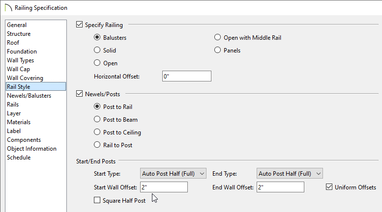Open the Object Information panel
The height and width of the screenshot is (212, 382).
click(31, 149)
